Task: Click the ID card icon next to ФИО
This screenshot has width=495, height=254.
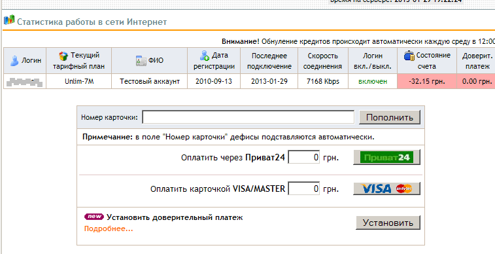Action: tap(141, 61)
